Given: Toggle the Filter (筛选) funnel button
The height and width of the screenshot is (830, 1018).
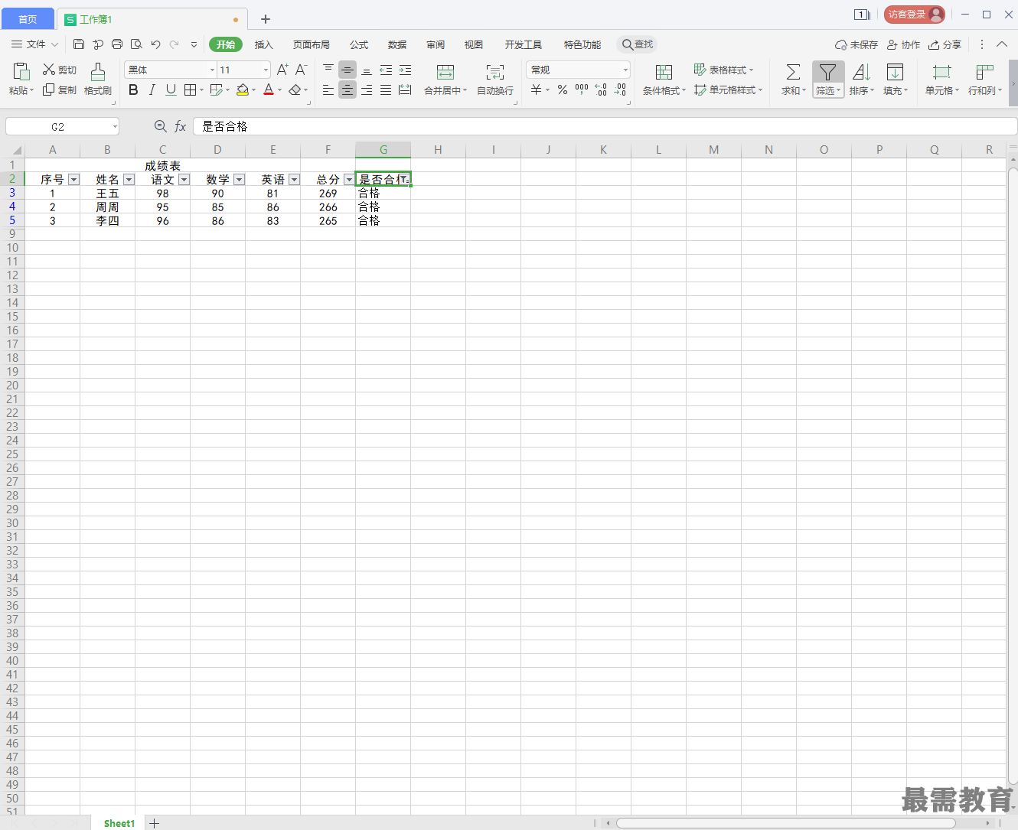Looking at the screenshot, I should pyautogui.click(x=828, y=72).
